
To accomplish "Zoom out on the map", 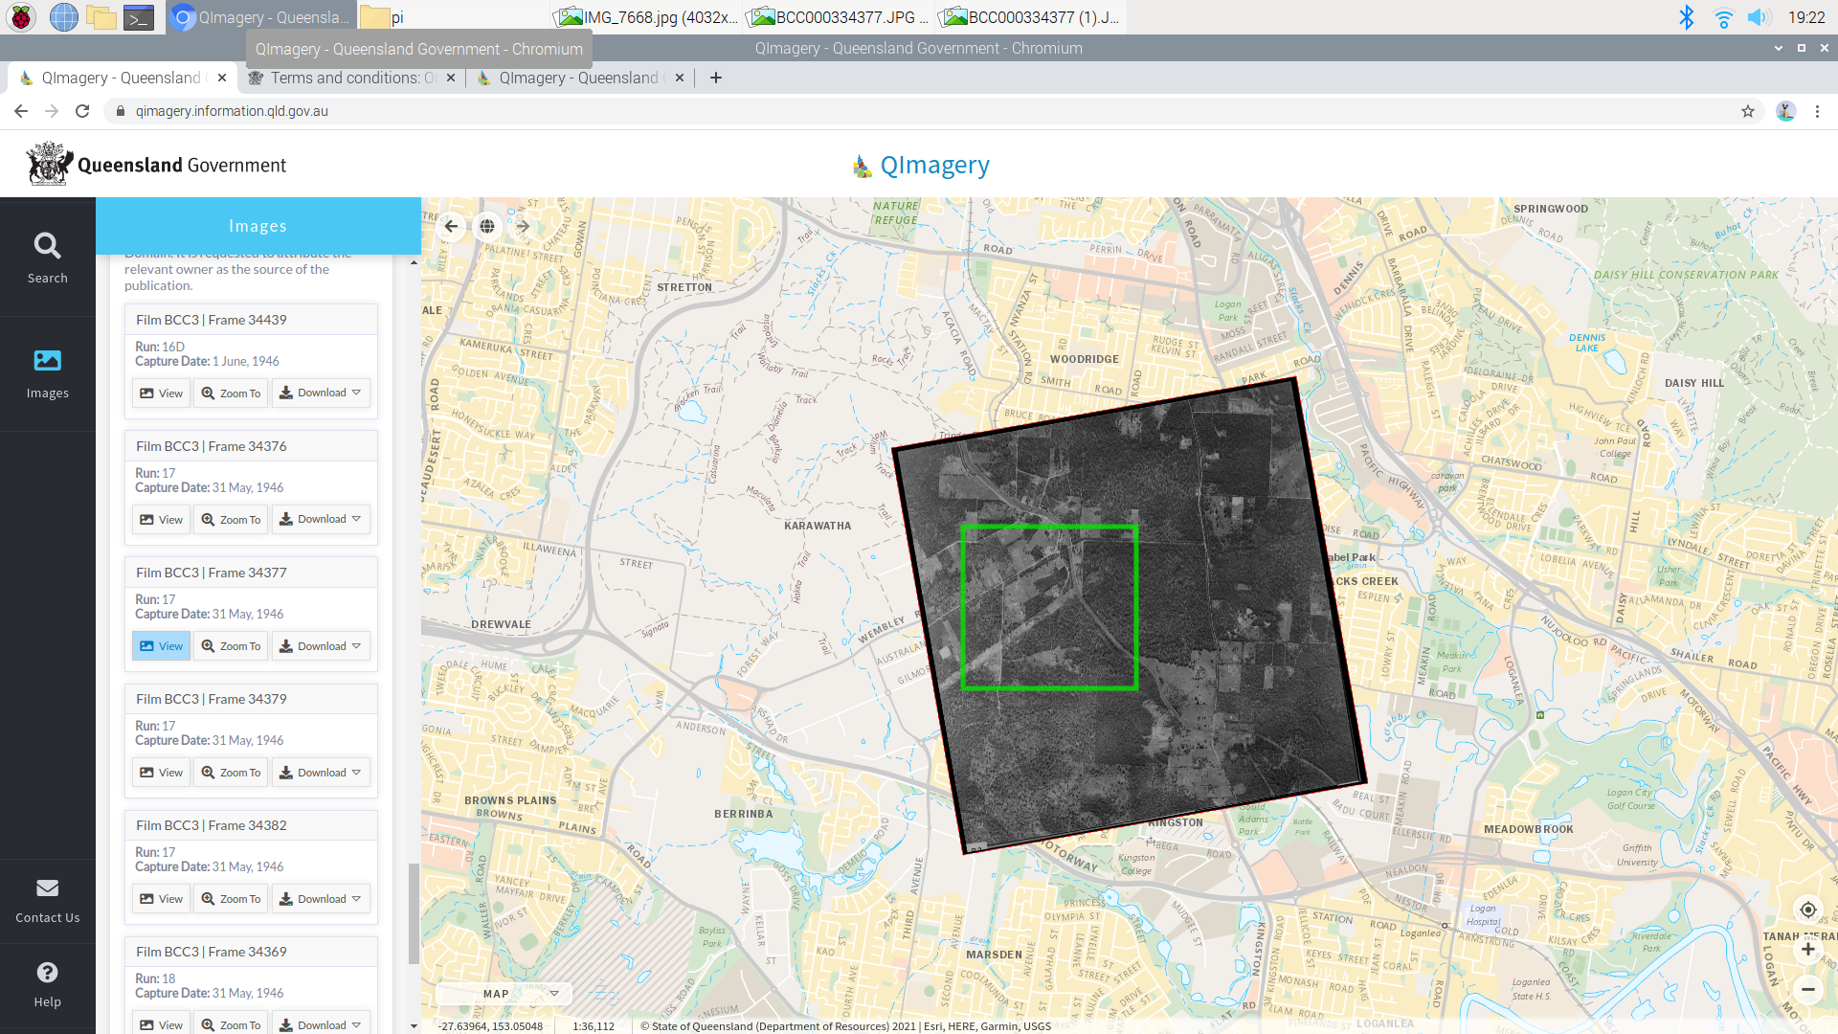I will point(1807,989).
